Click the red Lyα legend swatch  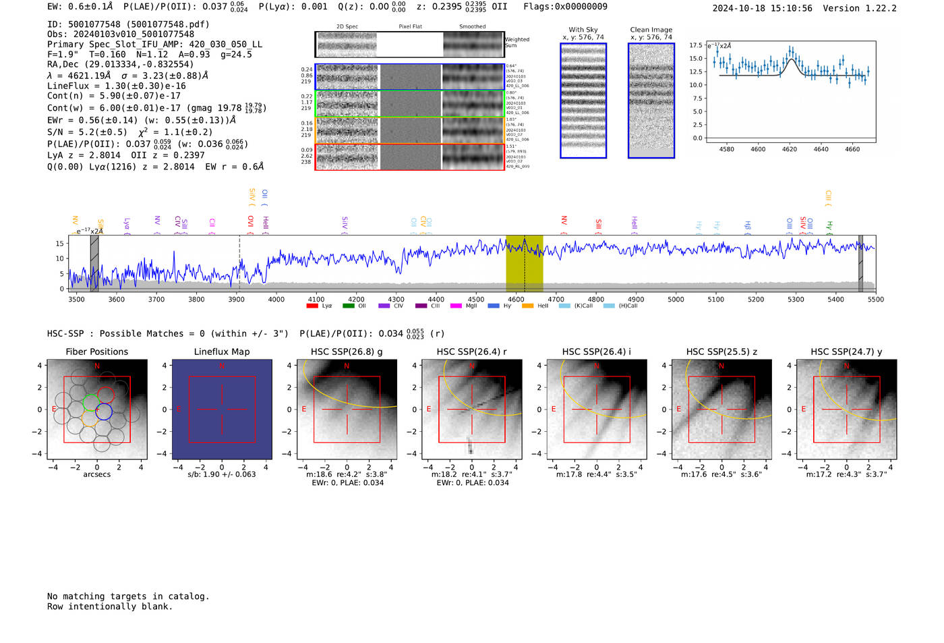point(312,306)
